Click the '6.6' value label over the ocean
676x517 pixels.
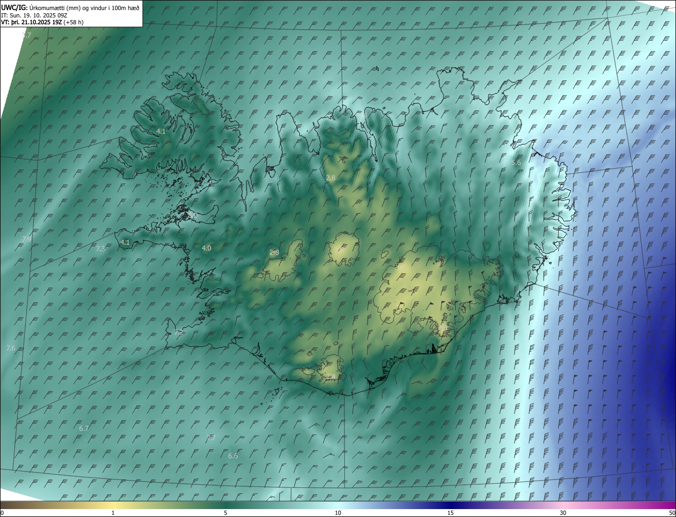(233, 456)
